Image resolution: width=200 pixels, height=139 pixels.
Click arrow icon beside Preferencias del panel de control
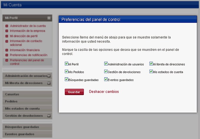tap(7, 60)
